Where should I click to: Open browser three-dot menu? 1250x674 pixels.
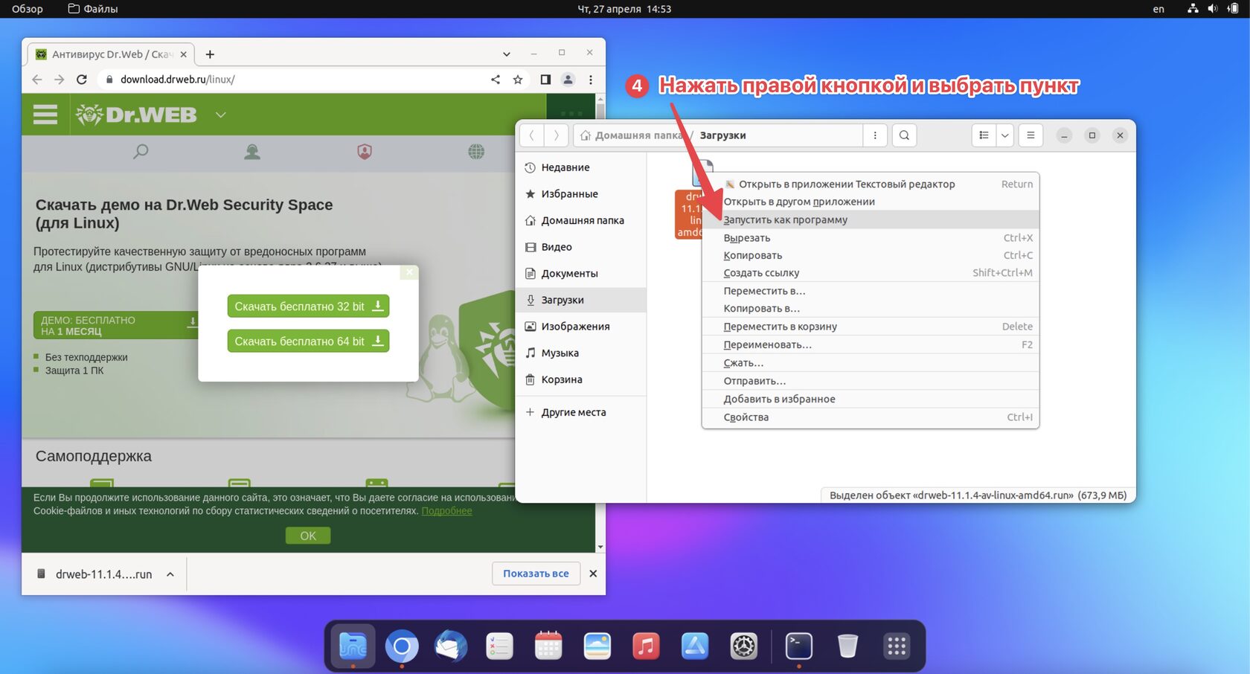point(591,80)
